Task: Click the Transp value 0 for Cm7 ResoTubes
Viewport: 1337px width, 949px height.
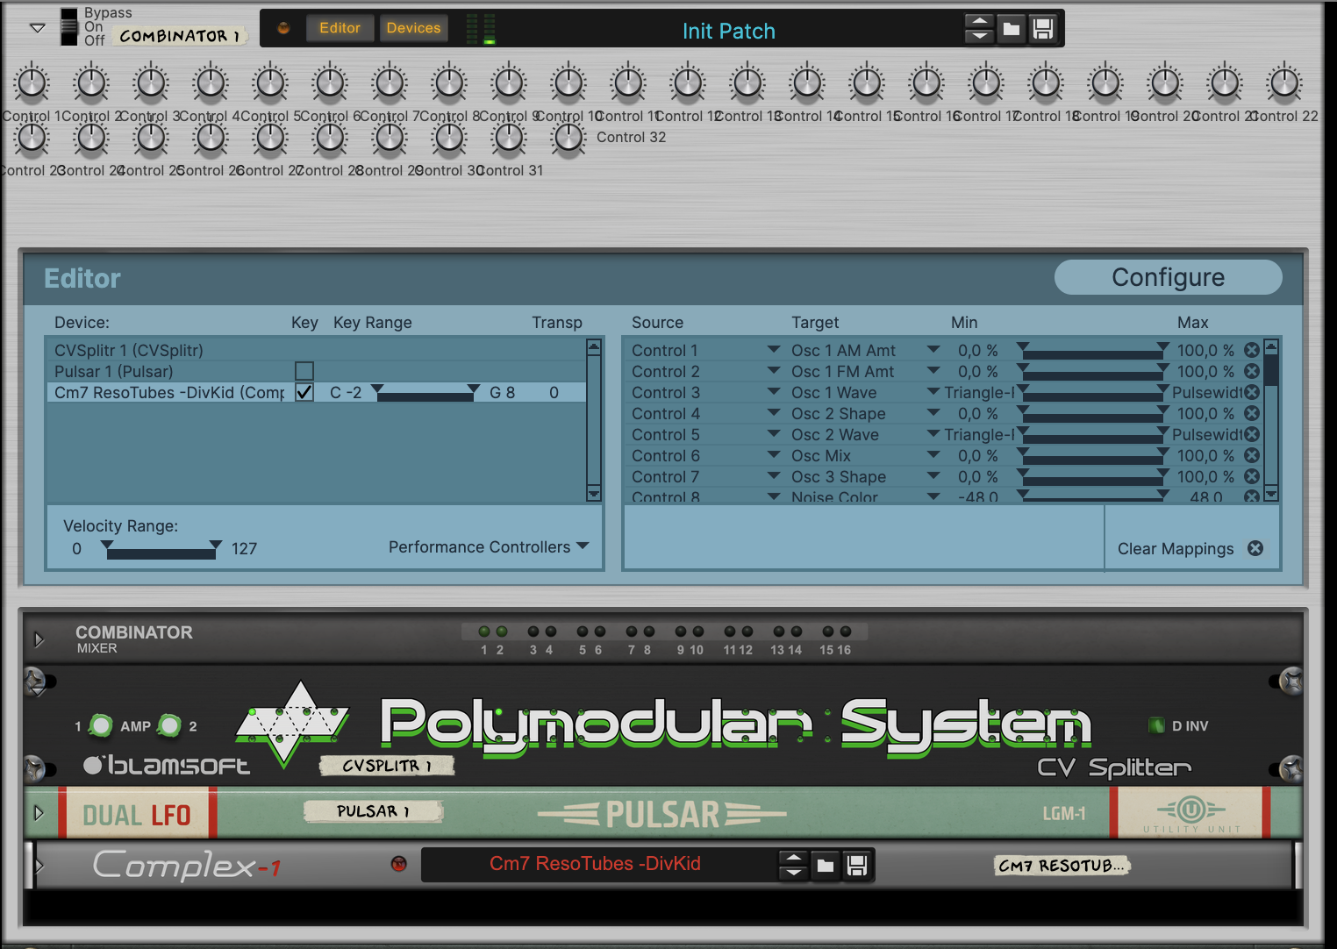Action: click(x=554, y=392)
